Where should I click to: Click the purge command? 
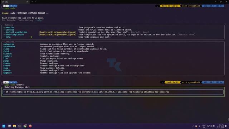pos(6,61)
